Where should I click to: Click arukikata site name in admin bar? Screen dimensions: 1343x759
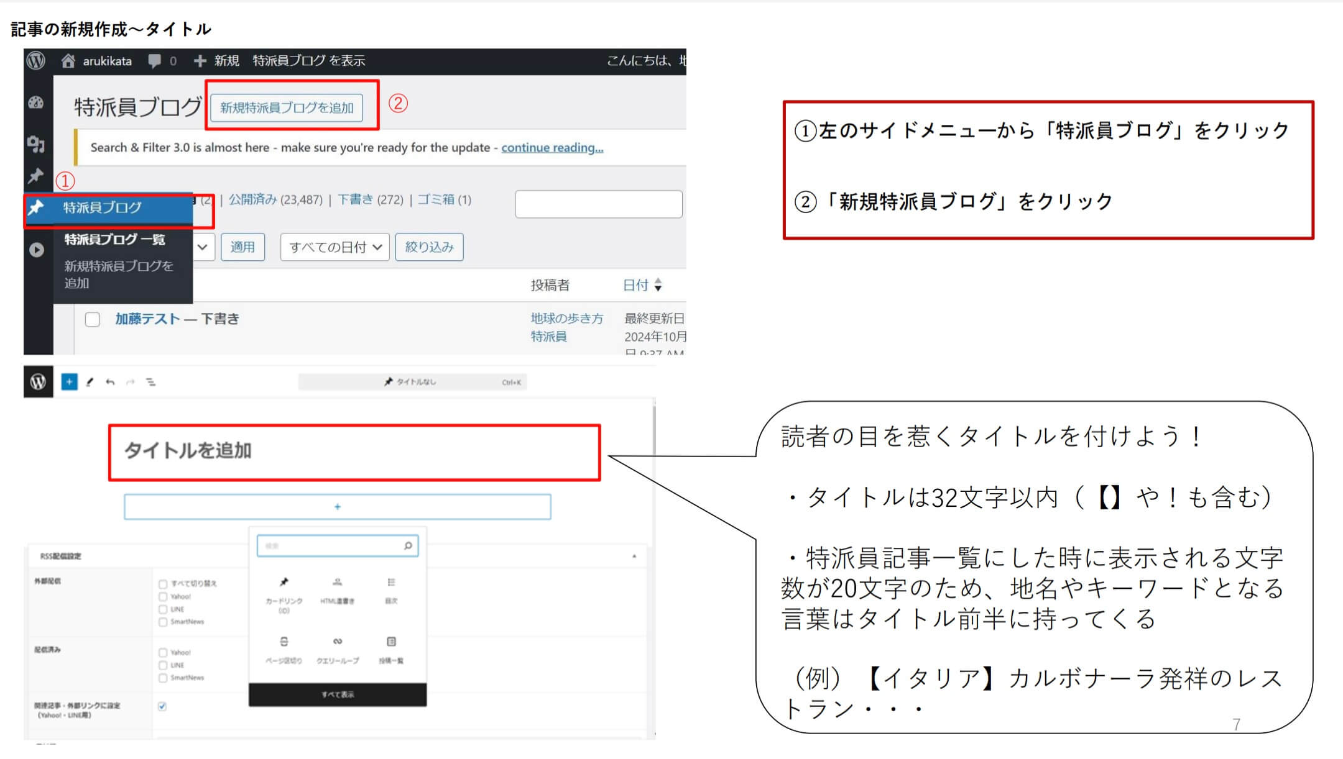tap(107, 61)
